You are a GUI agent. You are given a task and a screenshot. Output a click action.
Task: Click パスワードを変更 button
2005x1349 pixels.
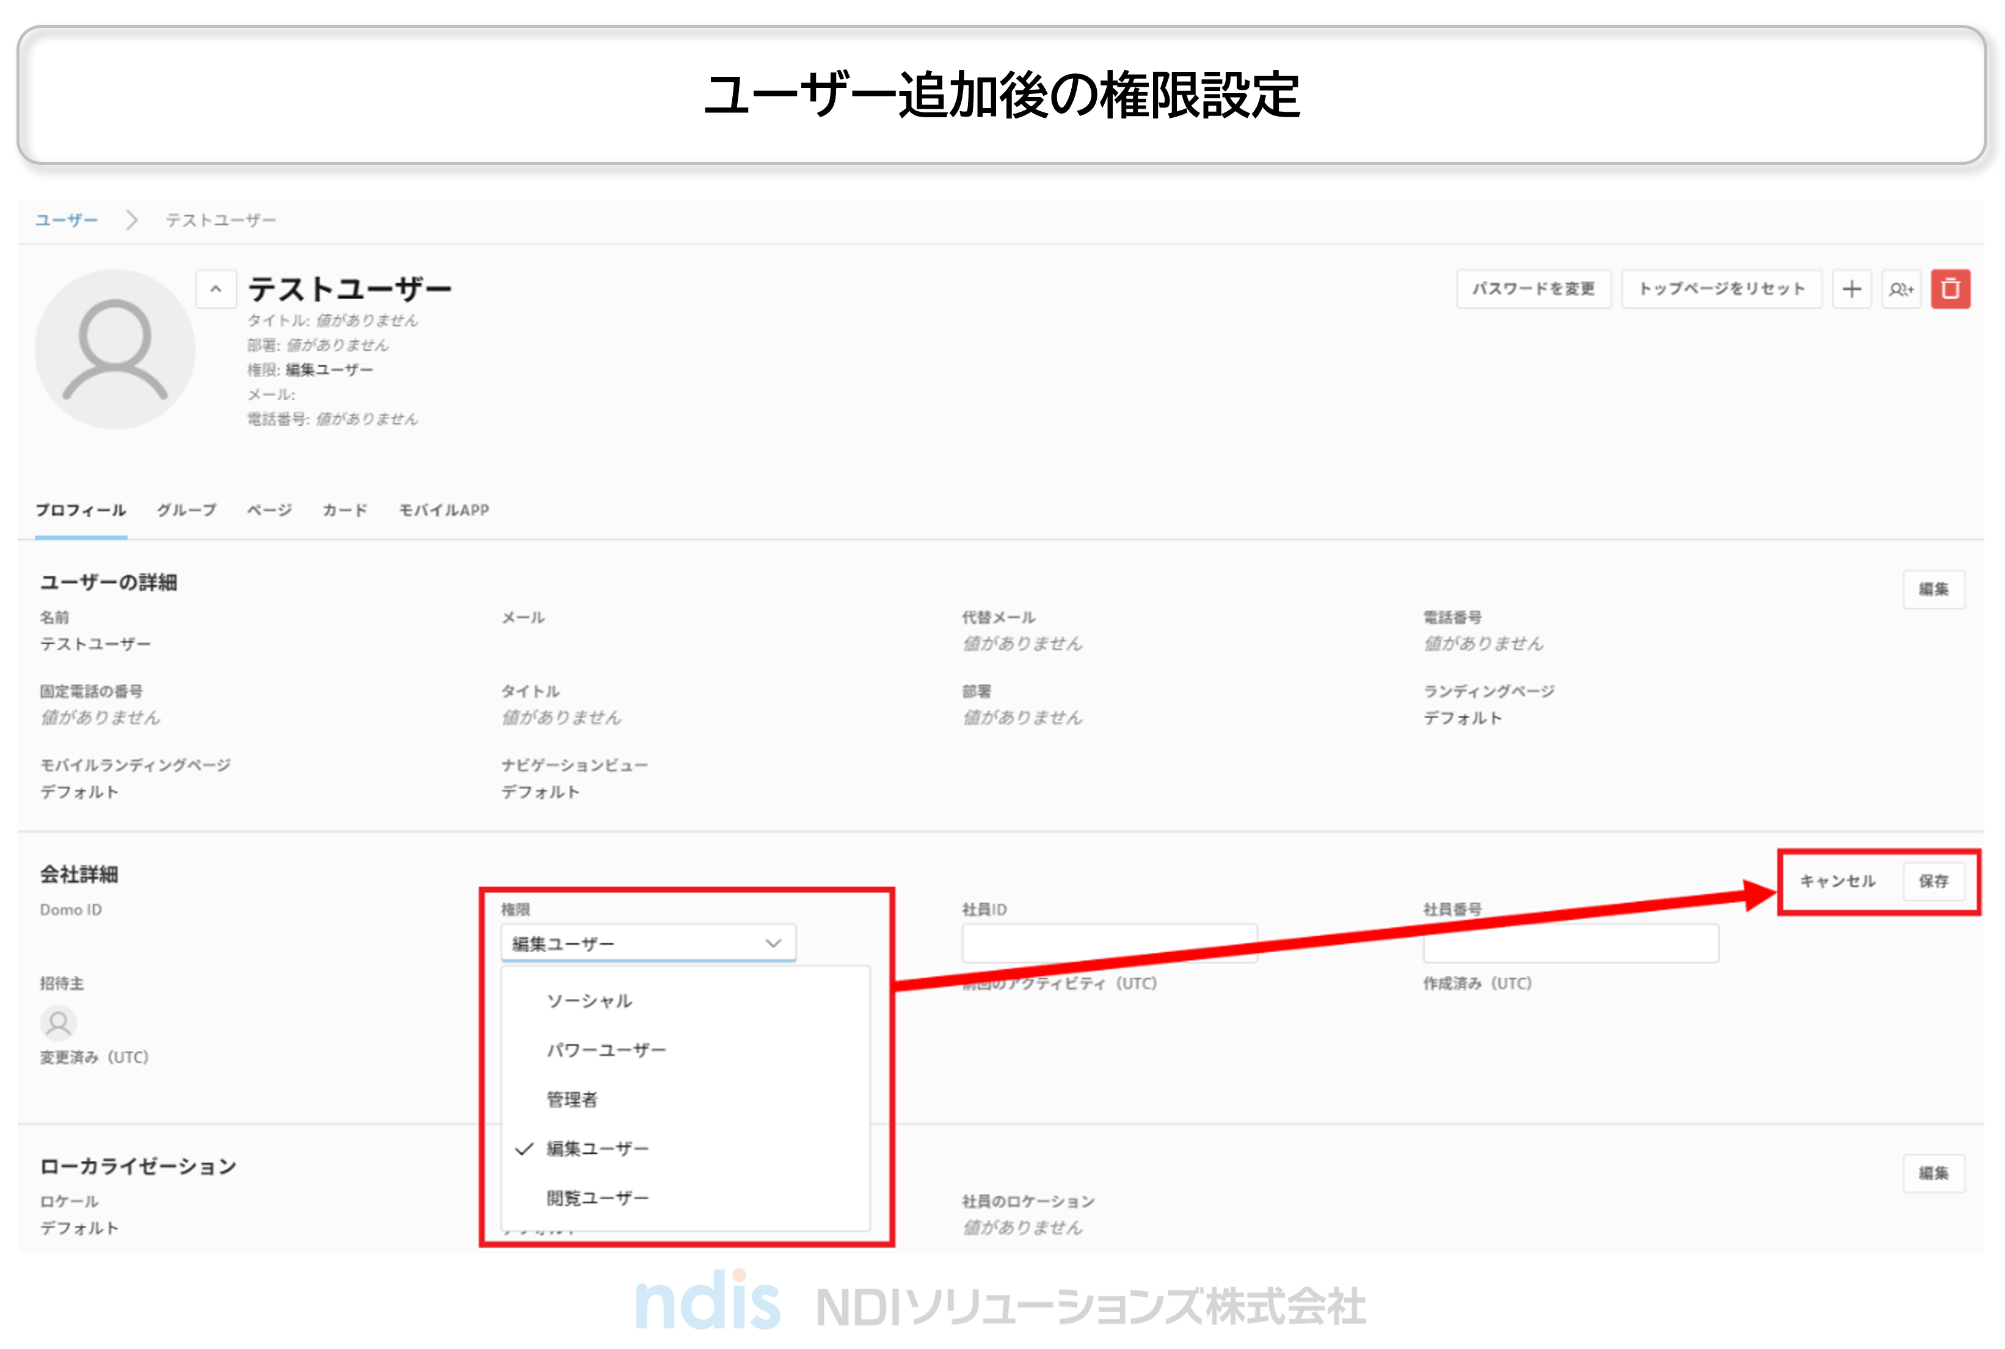coord(1534,289)
